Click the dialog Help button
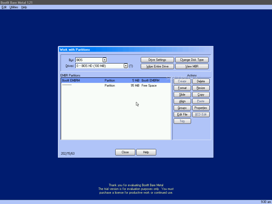This screenshot has width=272, height=204. (x=146, y=152)
